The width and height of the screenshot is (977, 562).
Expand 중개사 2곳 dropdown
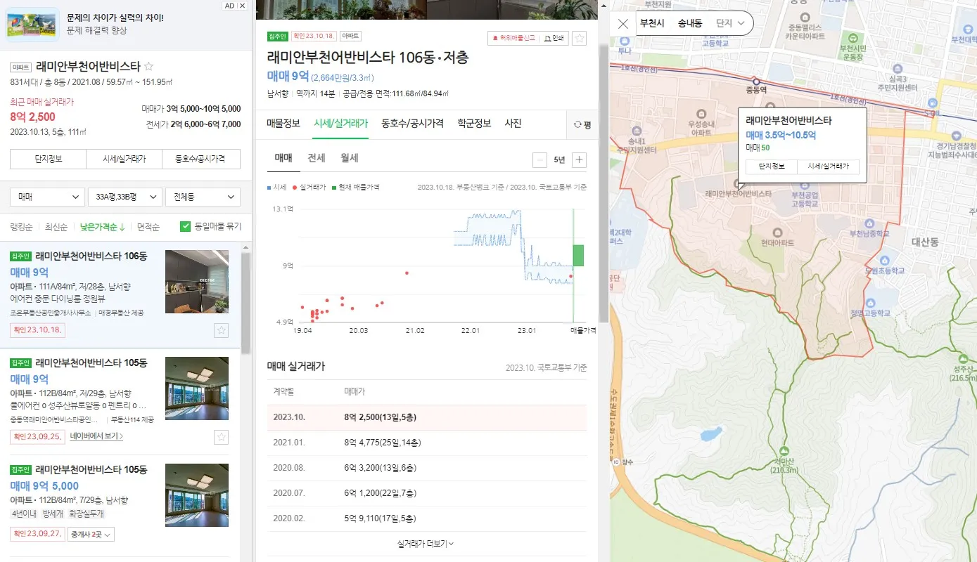point(90,534)
